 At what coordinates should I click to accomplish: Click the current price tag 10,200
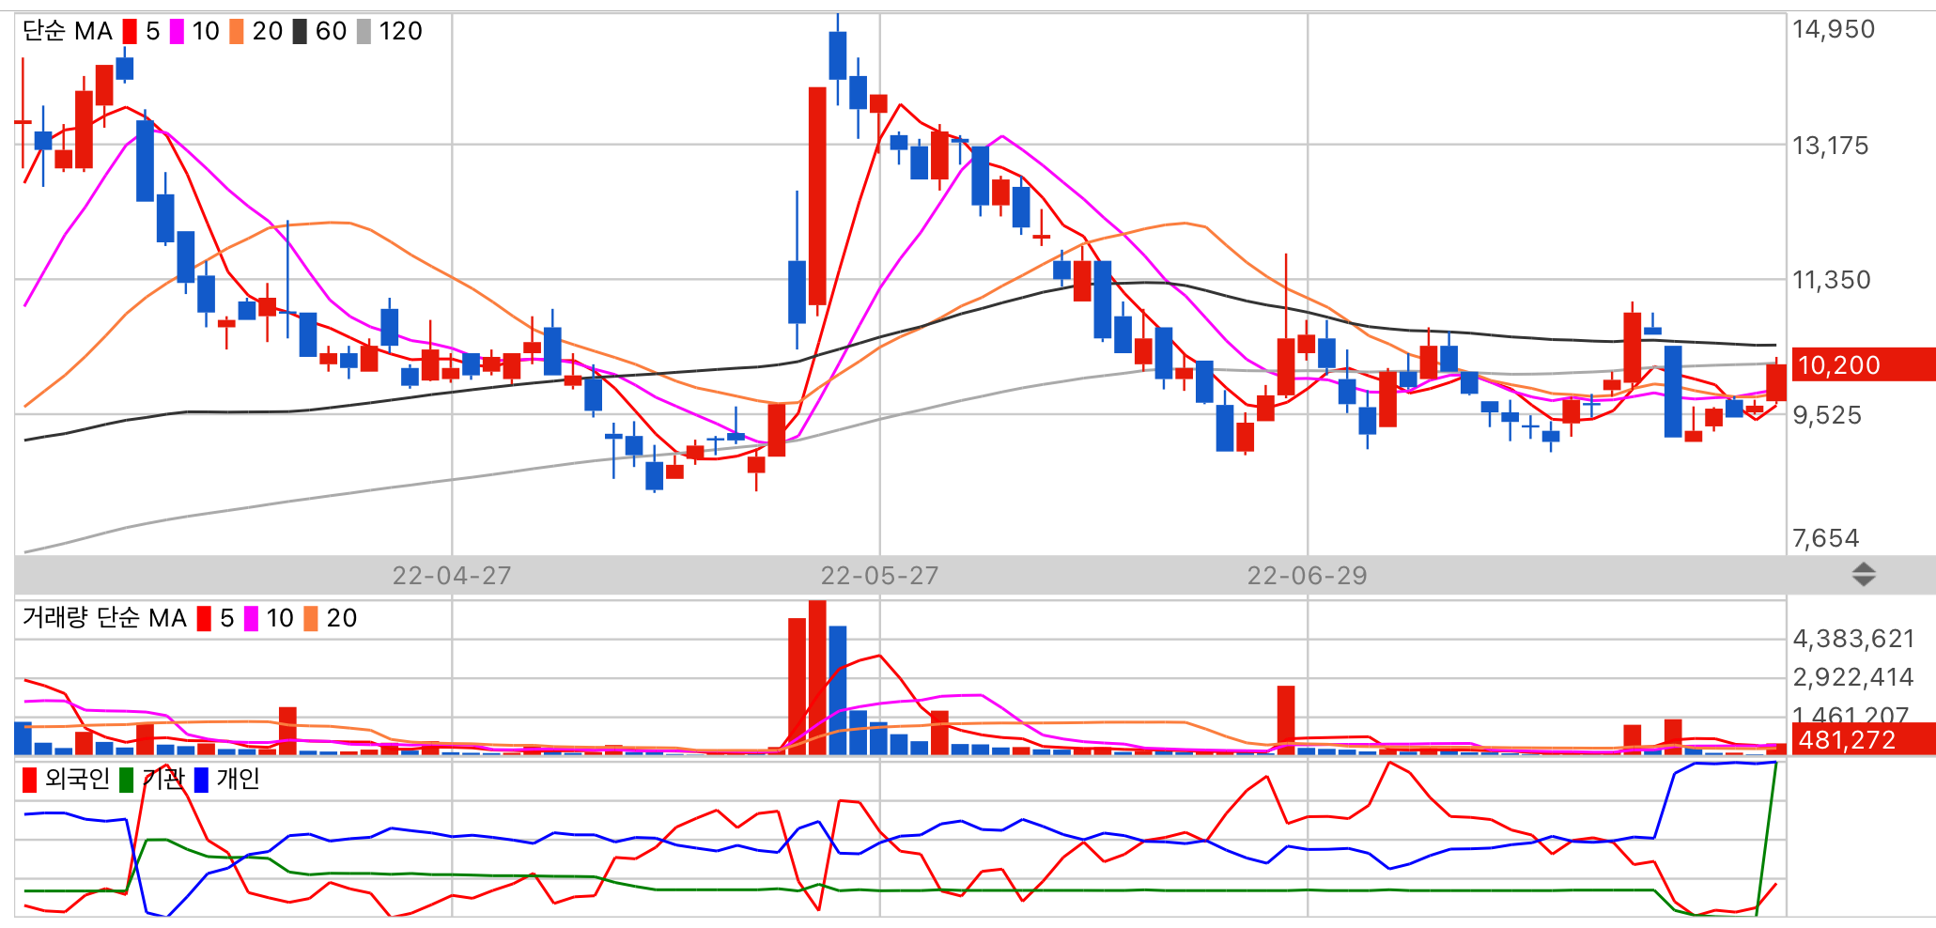[1864, 364]
